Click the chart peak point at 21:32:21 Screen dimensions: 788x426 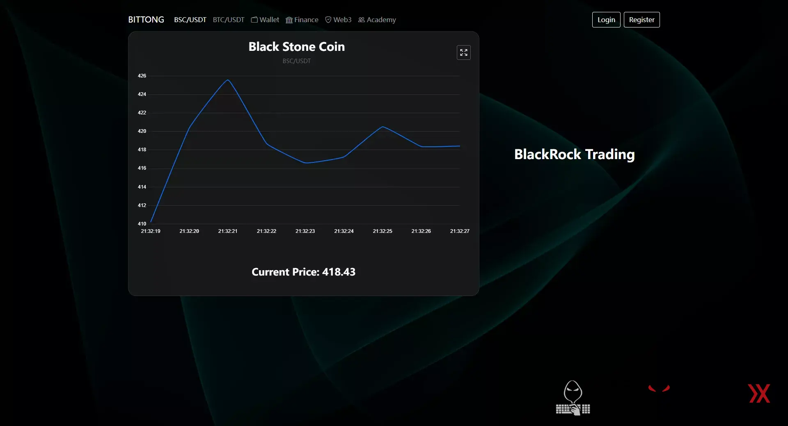point(228,80)
